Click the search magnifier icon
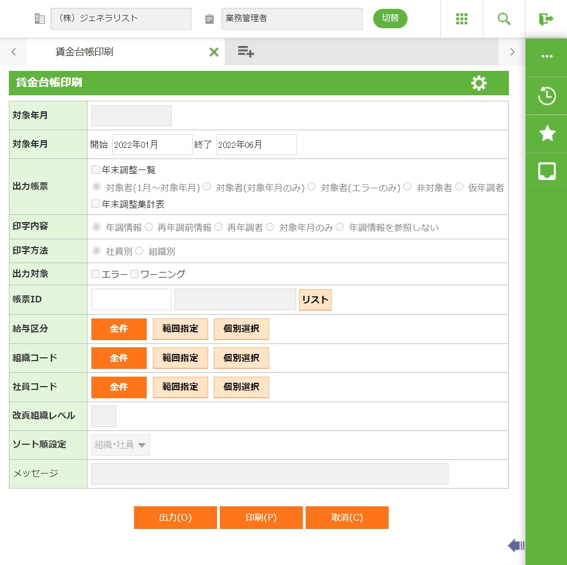The width and height of the screenshot is (567, 565). pyautogui.click(x=504, y=19)
